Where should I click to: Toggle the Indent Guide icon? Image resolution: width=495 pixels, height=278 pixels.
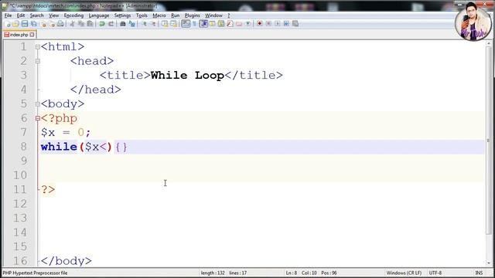[203, 24]
